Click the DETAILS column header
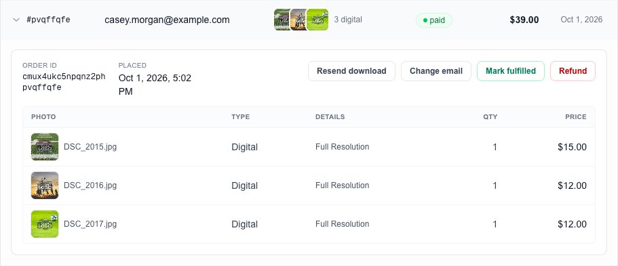The width and height of the screenshot is (618, 266). tap(330, 117)
